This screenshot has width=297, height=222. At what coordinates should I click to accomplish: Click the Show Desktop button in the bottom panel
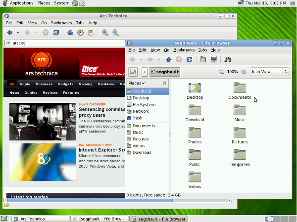coord(4,219)
